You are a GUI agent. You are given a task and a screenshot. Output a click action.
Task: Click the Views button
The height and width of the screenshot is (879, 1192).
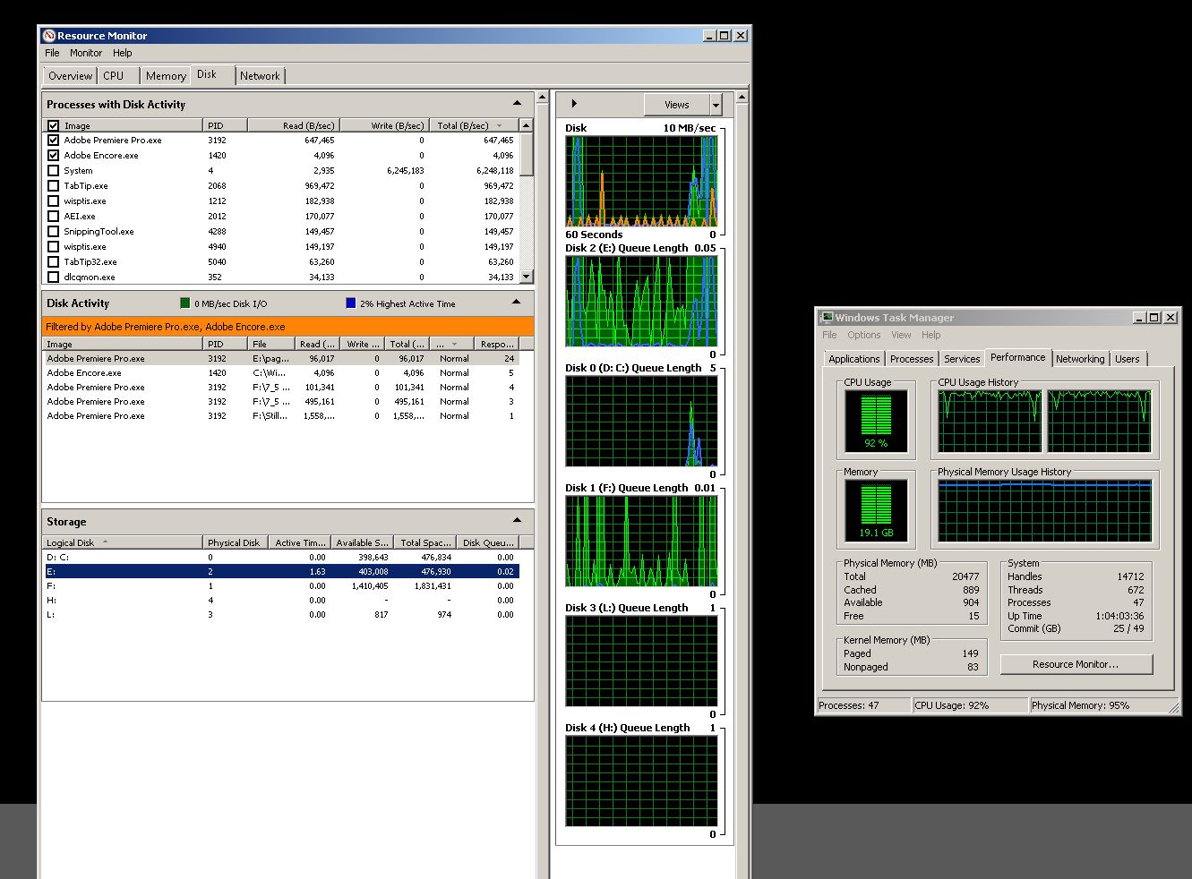676,105
